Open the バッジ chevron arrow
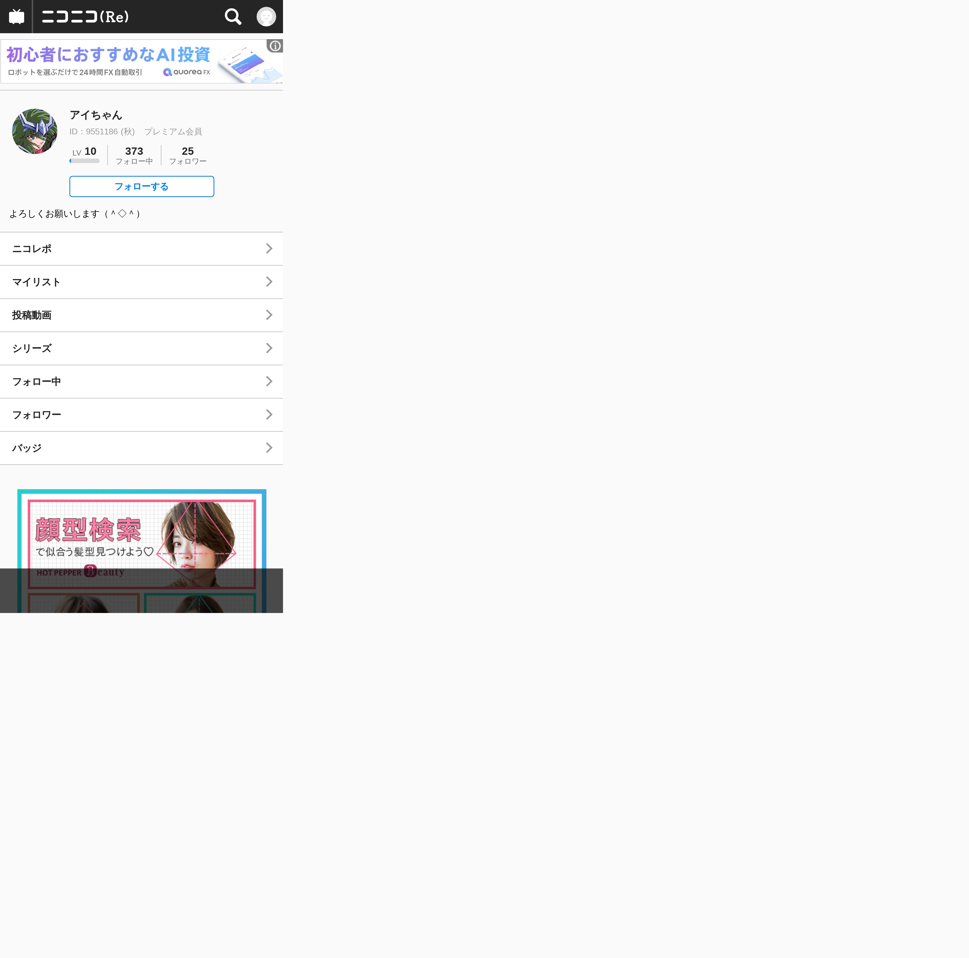The height and width of the screenshot is (958, 969). click(269, 448)
